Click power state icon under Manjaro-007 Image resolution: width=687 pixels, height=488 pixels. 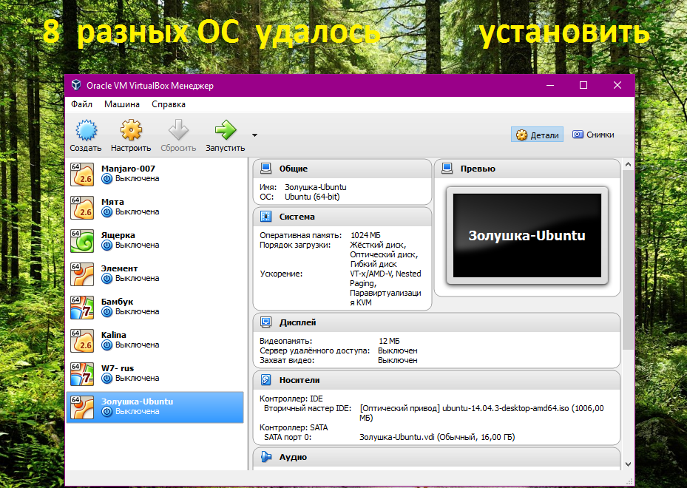point(107,179)
